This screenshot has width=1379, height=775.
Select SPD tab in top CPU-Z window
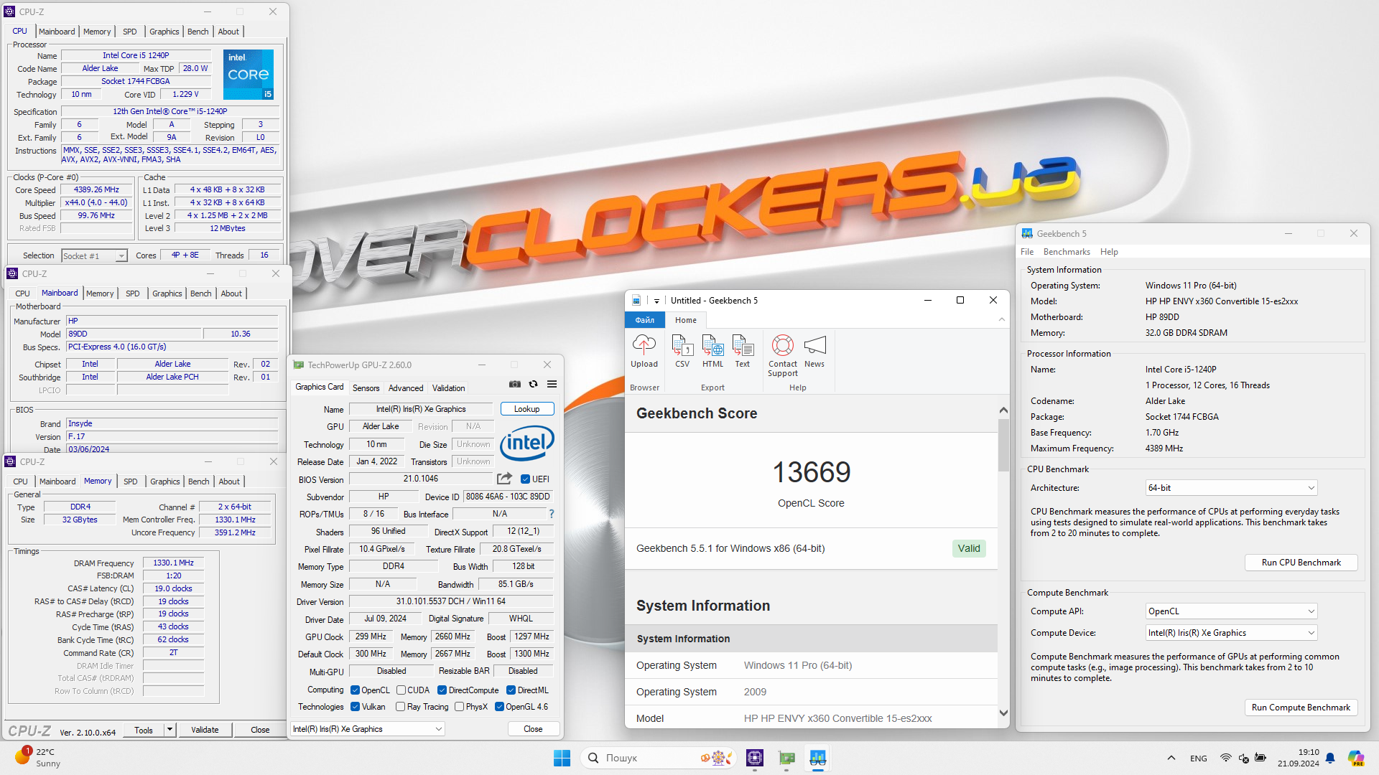click(129, 32)
